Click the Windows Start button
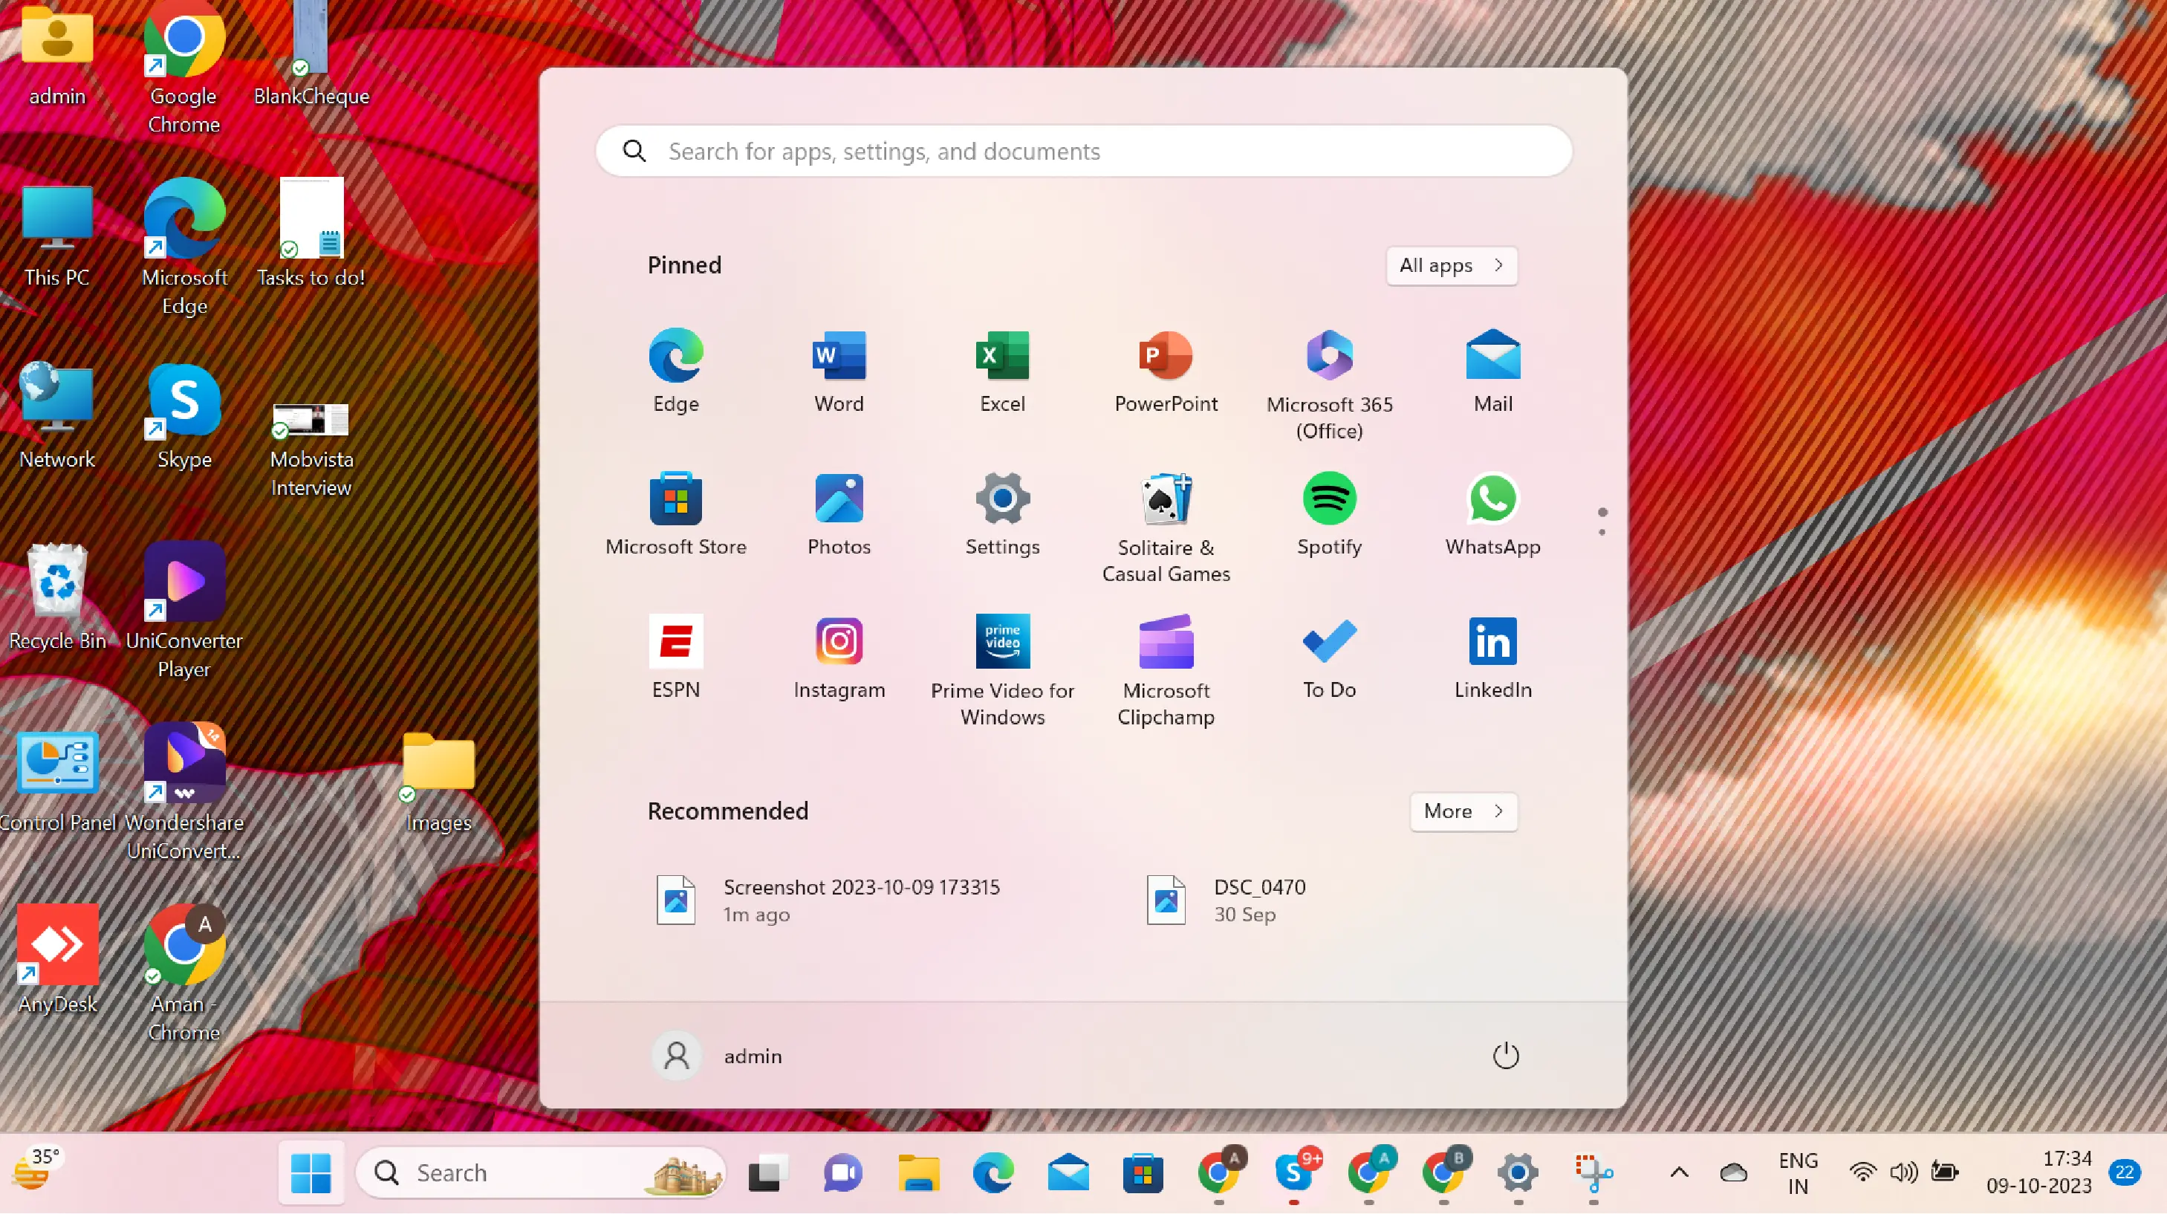This screenshot has width=2167, height=1214. (311, 1173)
